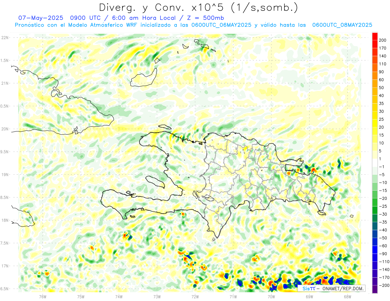Click the color scale value '-90'
Viewport: 390px width, 301px height.
click(x=384, y=254)
